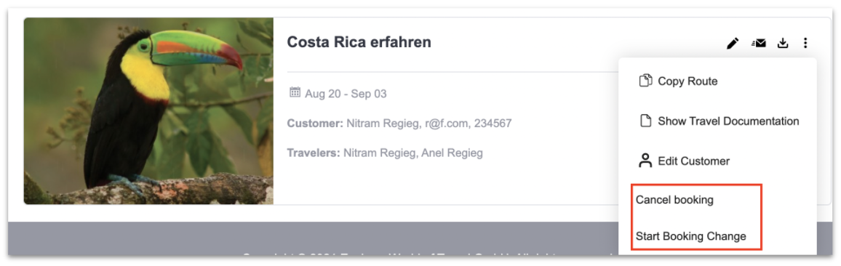841x266 pixels.
Task: Choose the Cancel booking option
Action: [x=674, y=200]
